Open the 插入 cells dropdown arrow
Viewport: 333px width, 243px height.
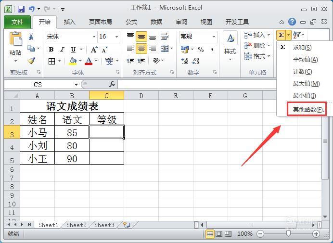269,35
